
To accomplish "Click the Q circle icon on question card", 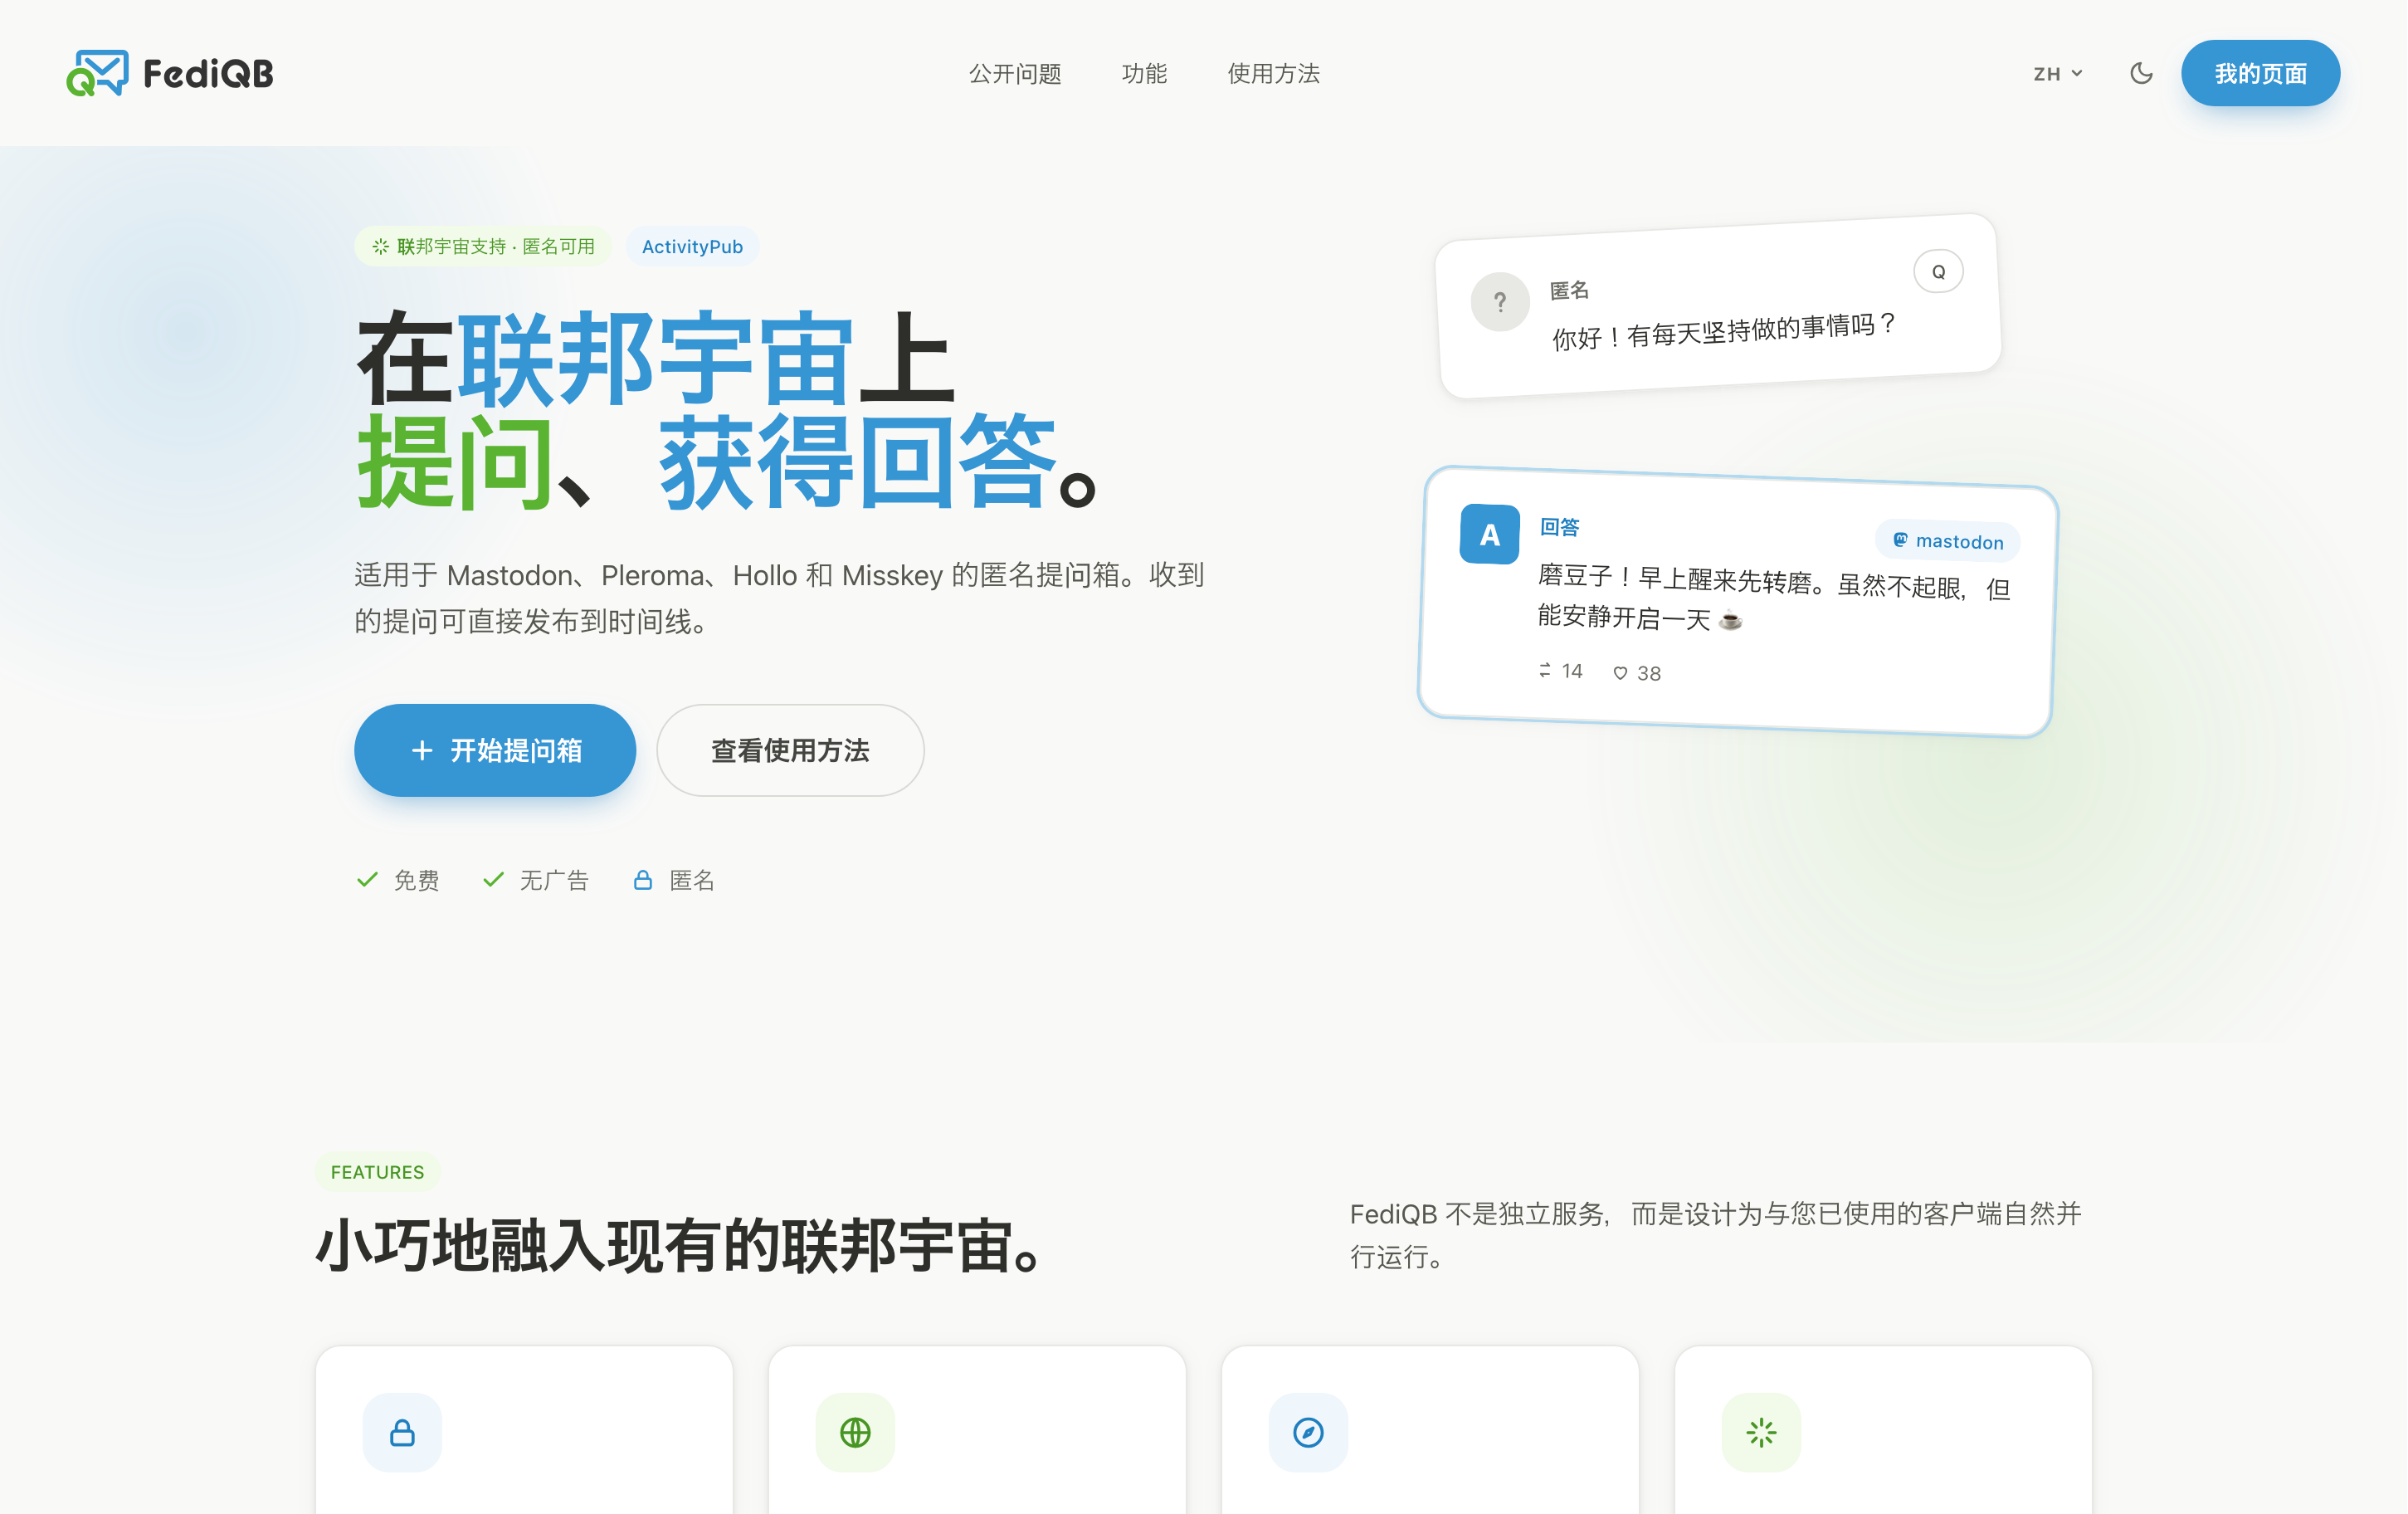I will click(1938, 272).
